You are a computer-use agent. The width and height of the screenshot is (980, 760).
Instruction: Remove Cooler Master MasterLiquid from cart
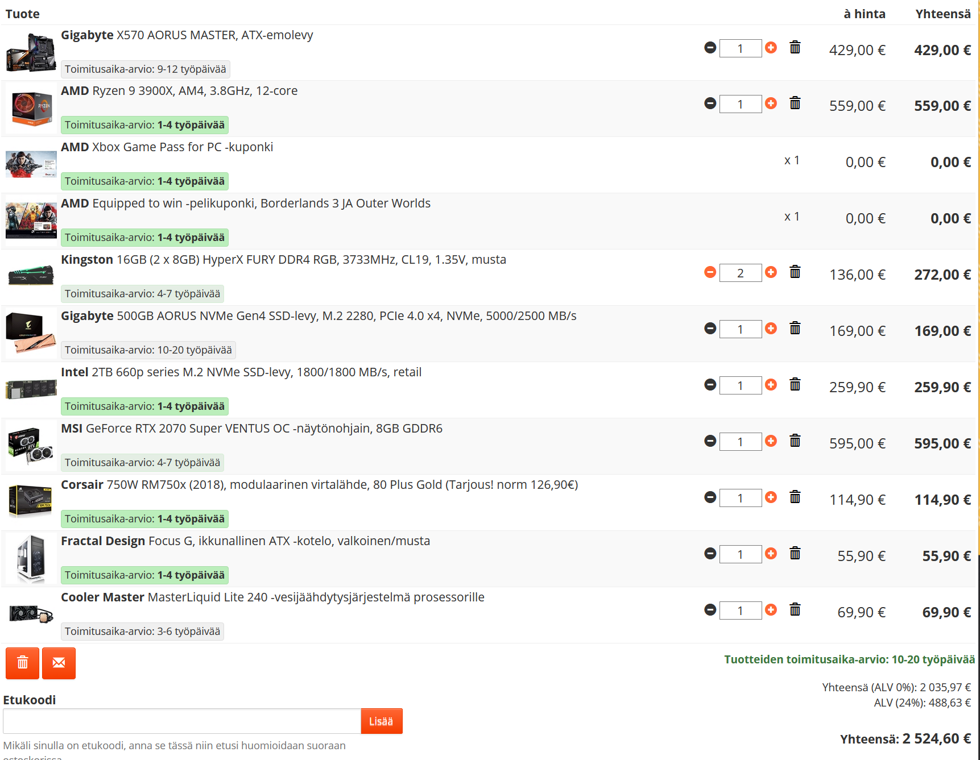(795, 609)
